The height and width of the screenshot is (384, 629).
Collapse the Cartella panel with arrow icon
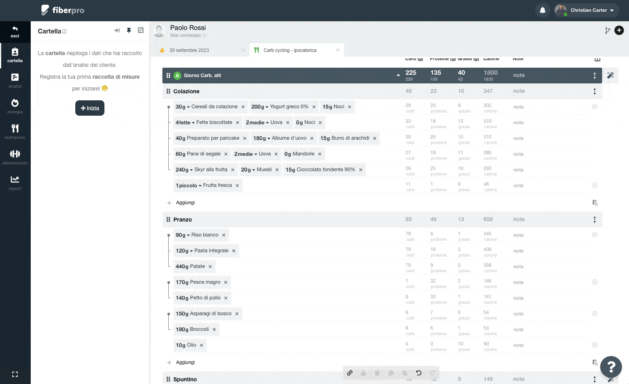coord(117,30)
